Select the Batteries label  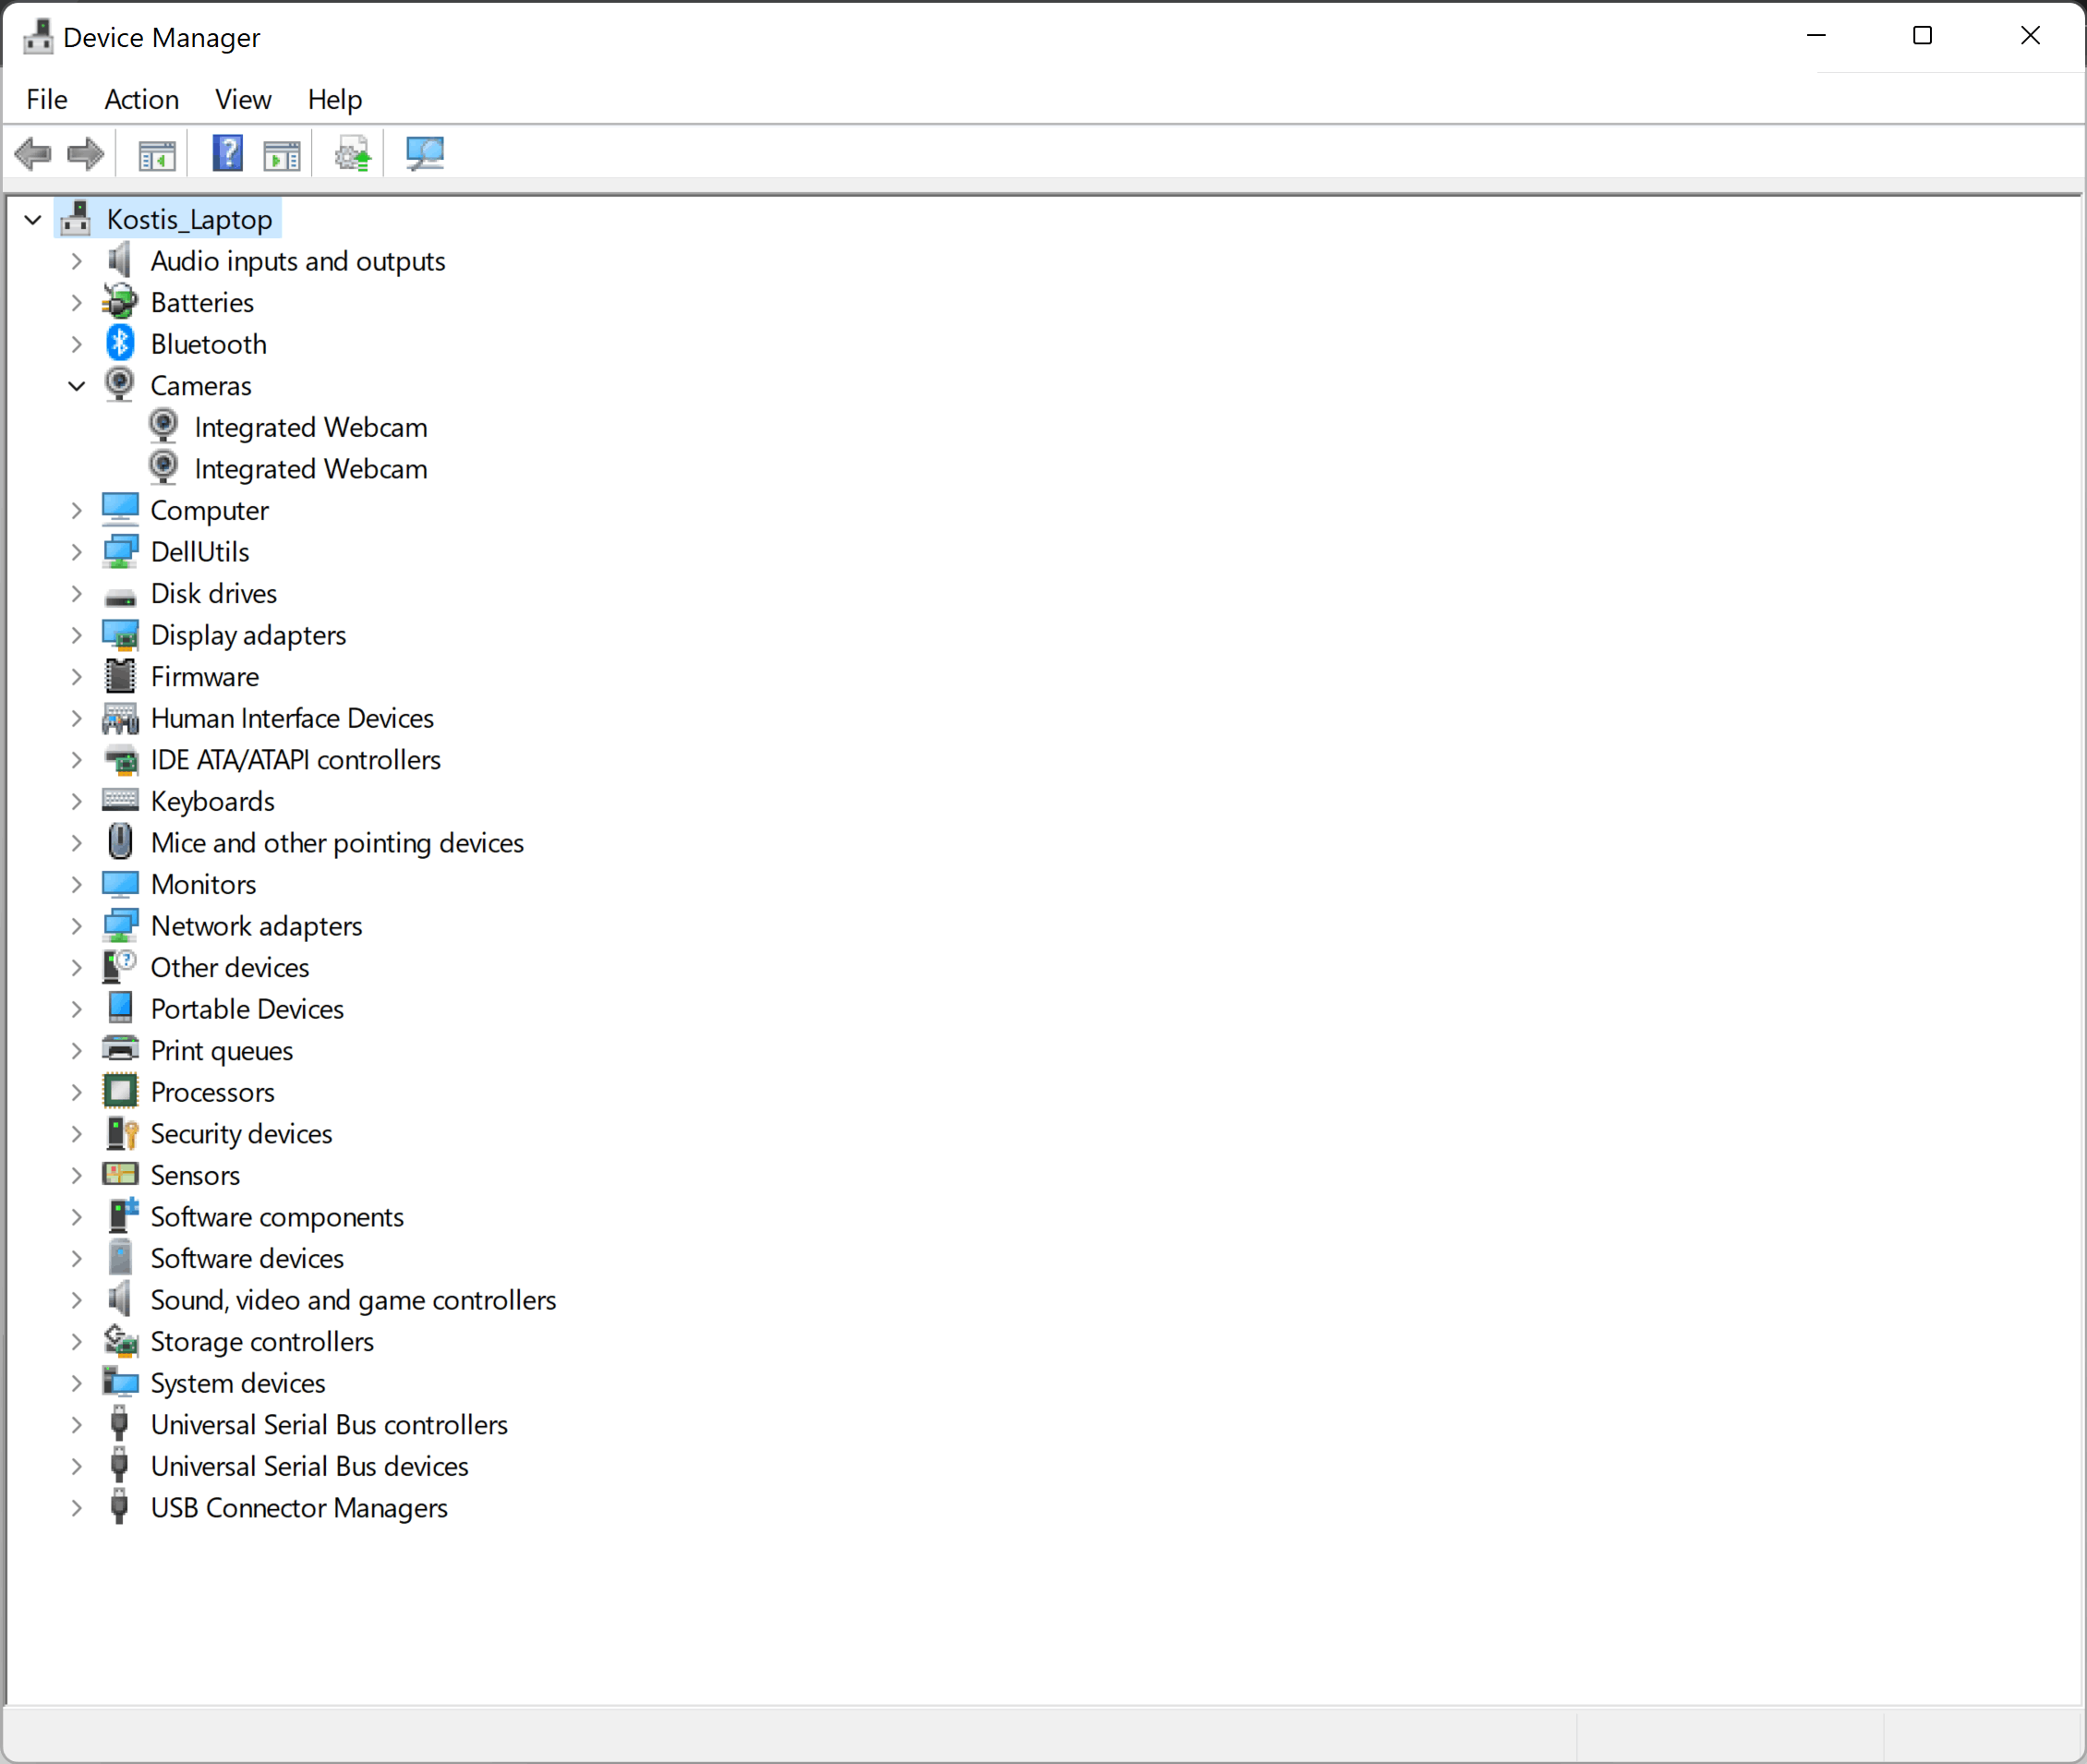coord(202,302)
